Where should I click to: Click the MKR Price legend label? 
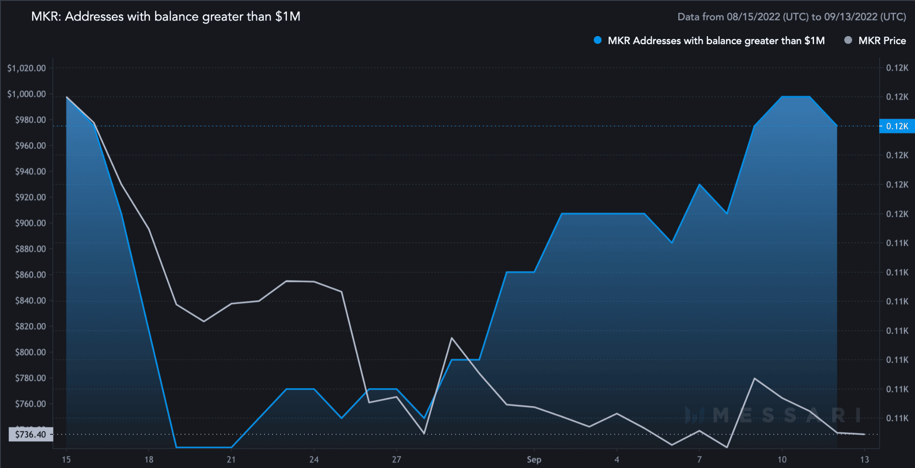[x=882, y=41]
